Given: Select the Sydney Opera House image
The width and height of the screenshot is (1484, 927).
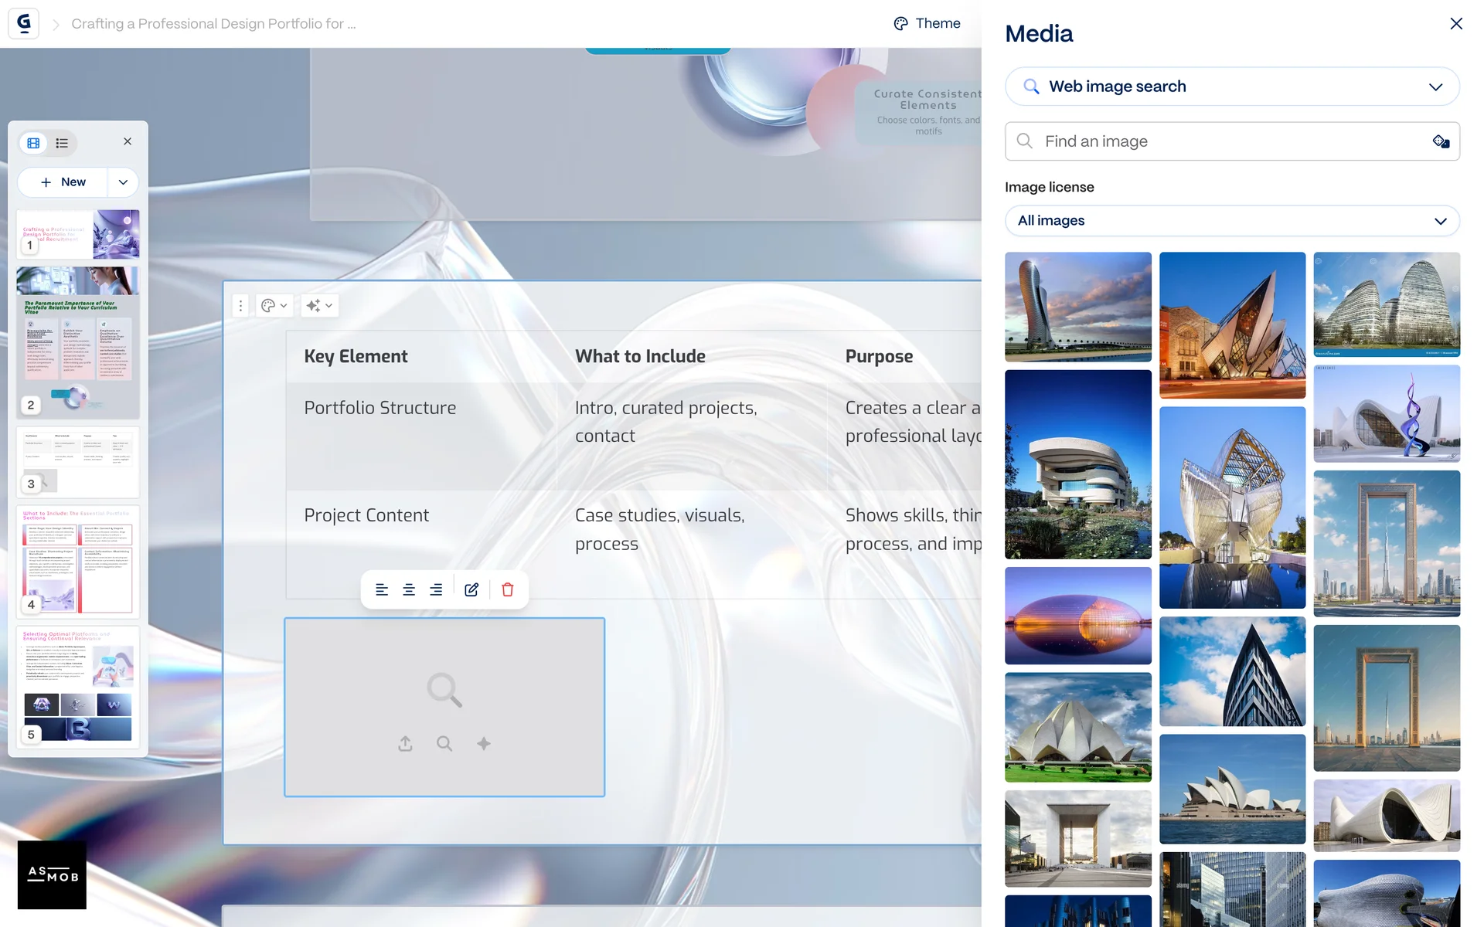Looking at the screenshot, I should point(1232,789).
